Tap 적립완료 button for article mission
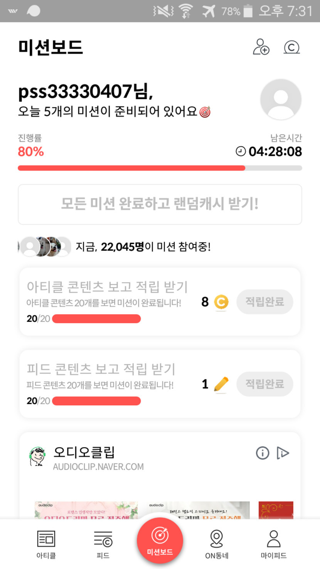The width and height of the screenshot is (320, 569). click(x=264, y=302)
